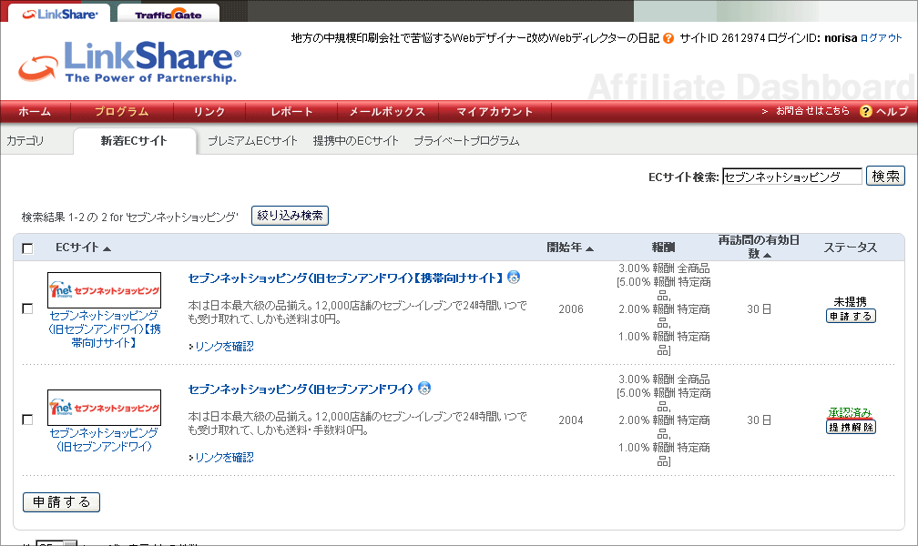
Task: Open the レポート menu
Action: (291, 111)
